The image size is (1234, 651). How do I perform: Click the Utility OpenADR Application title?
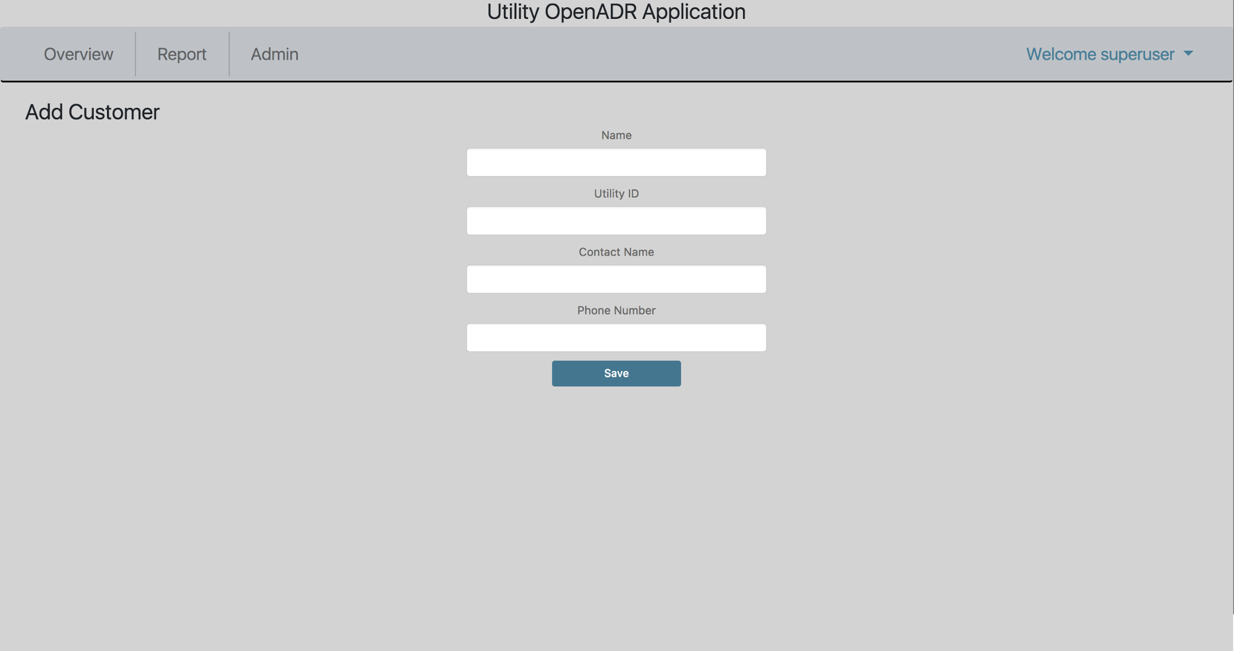(x=616, y=12)
